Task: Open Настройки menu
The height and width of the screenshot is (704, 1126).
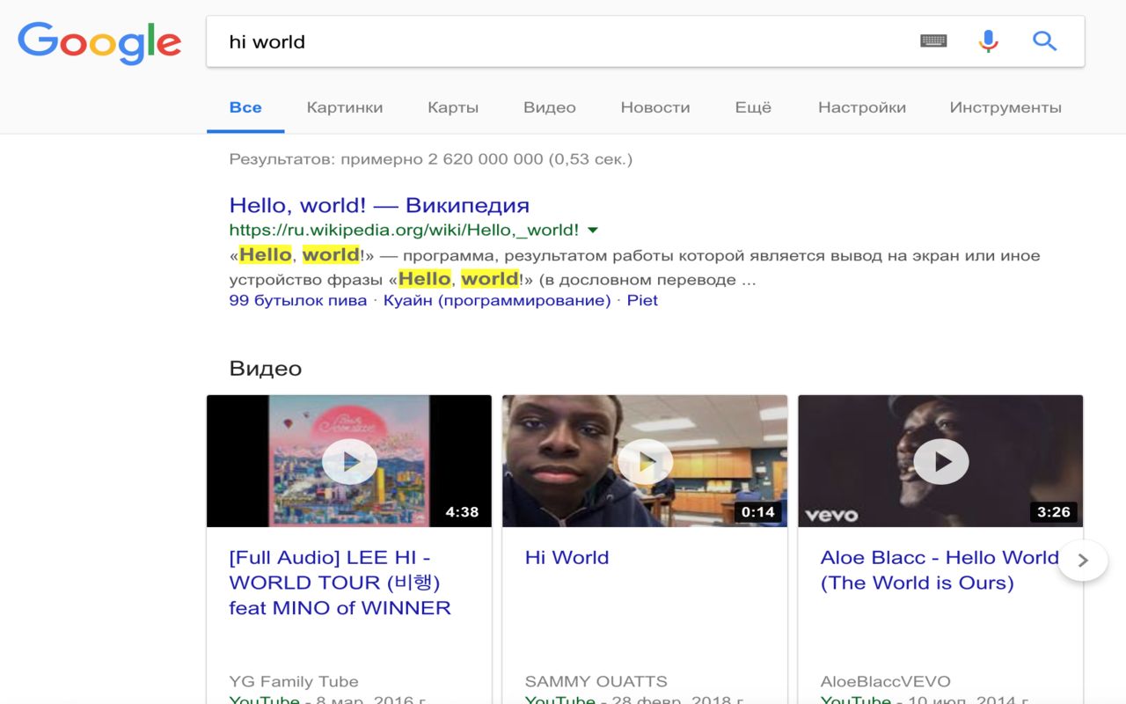Action: [x=862, y=107]
